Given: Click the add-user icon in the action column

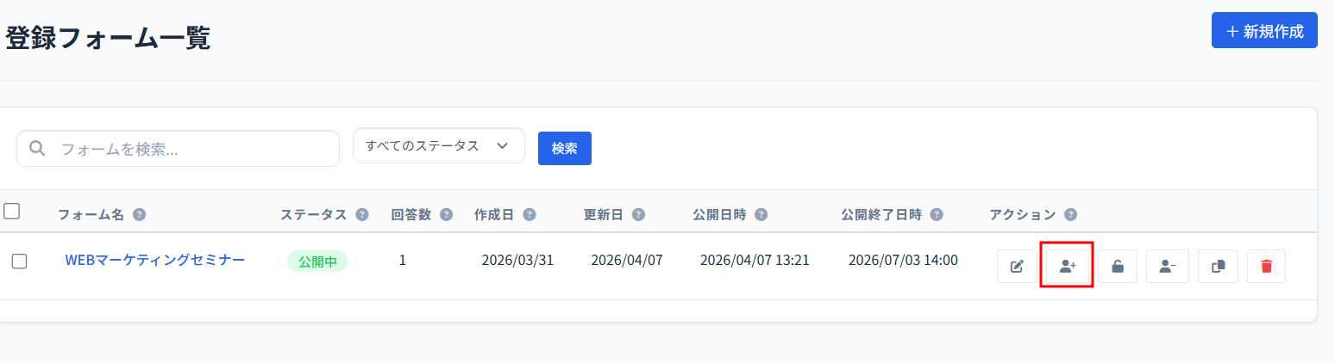Looking at the screenshot, I should point(1067,266).
